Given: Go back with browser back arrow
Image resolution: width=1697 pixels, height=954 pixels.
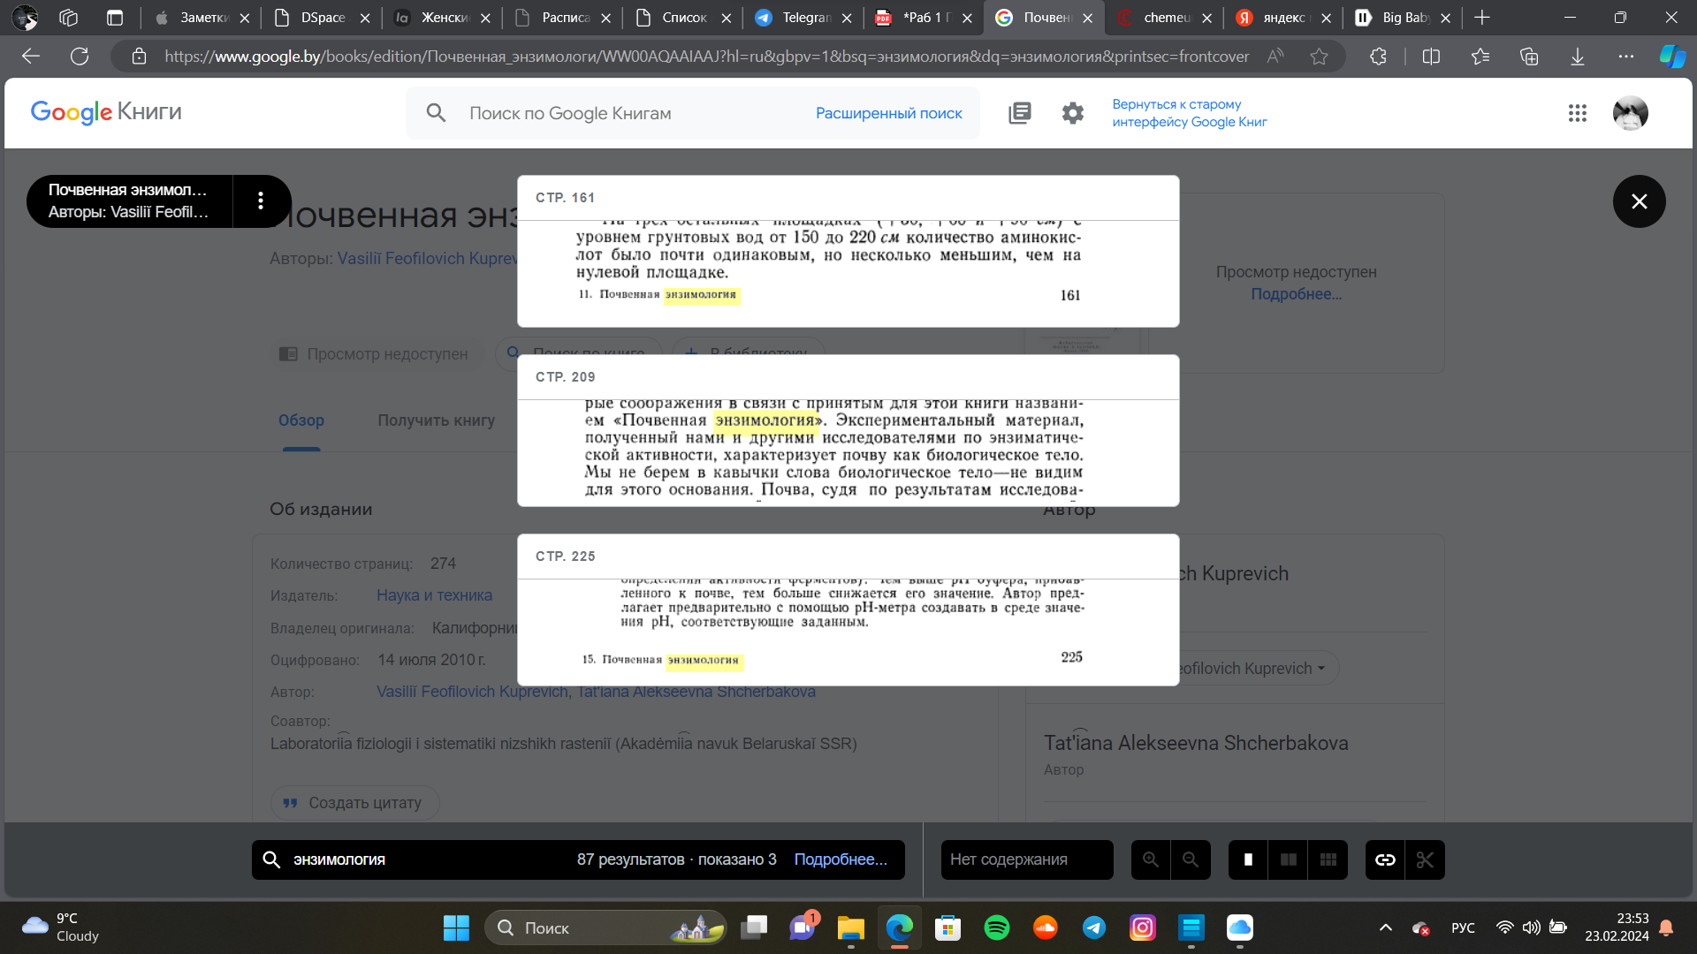Looking at the screenshot, I should pyautogui.click(x=31, y=57).
